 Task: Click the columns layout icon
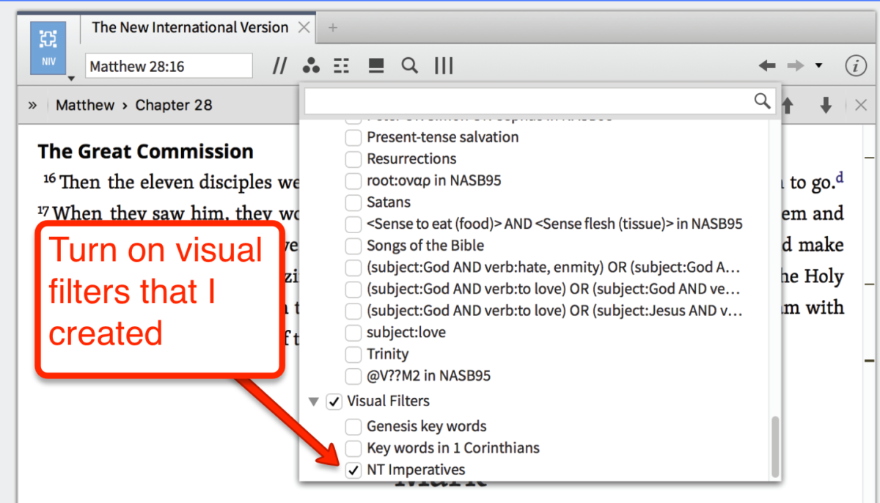(444, 65)
